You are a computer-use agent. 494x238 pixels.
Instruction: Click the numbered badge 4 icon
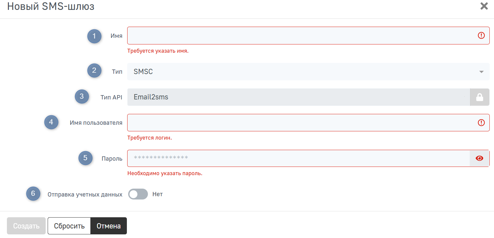(x=51, y=122)
